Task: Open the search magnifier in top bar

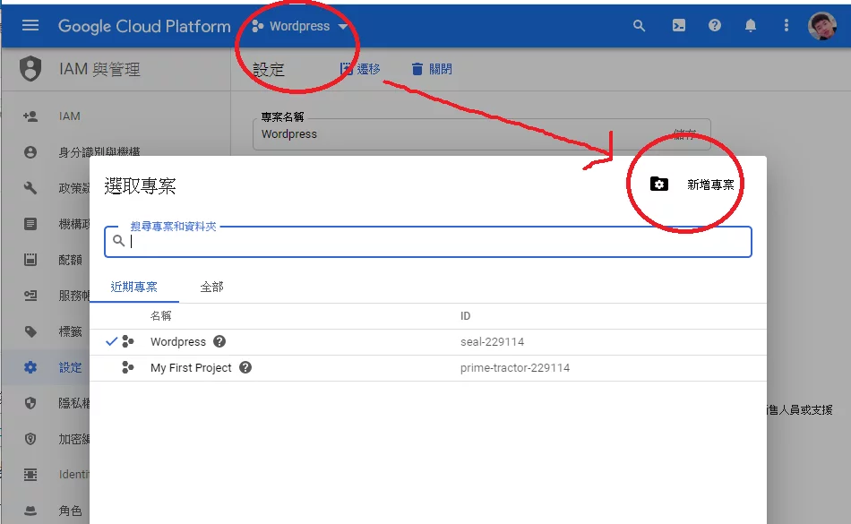Action: click(640, 25)
